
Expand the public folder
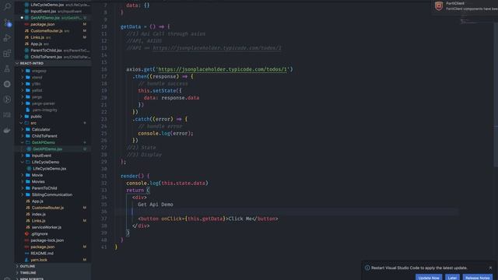(x=53, y=117)
